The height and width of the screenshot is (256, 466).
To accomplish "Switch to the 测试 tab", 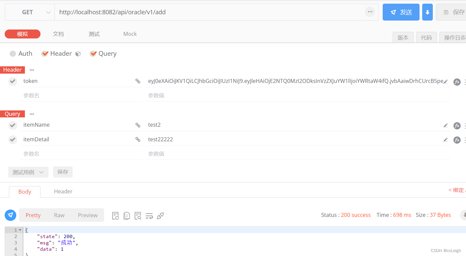I will pos(94,34).
